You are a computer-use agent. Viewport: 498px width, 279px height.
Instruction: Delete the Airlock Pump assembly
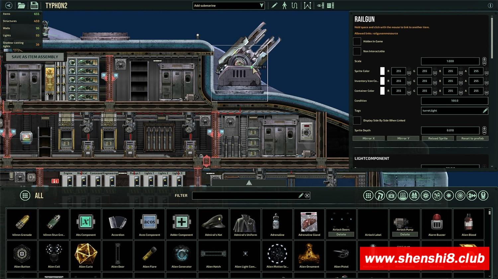pyautogui.click(x=405, y=234)
